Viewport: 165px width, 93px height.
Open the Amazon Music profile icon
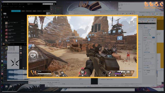tap(55, 4)
